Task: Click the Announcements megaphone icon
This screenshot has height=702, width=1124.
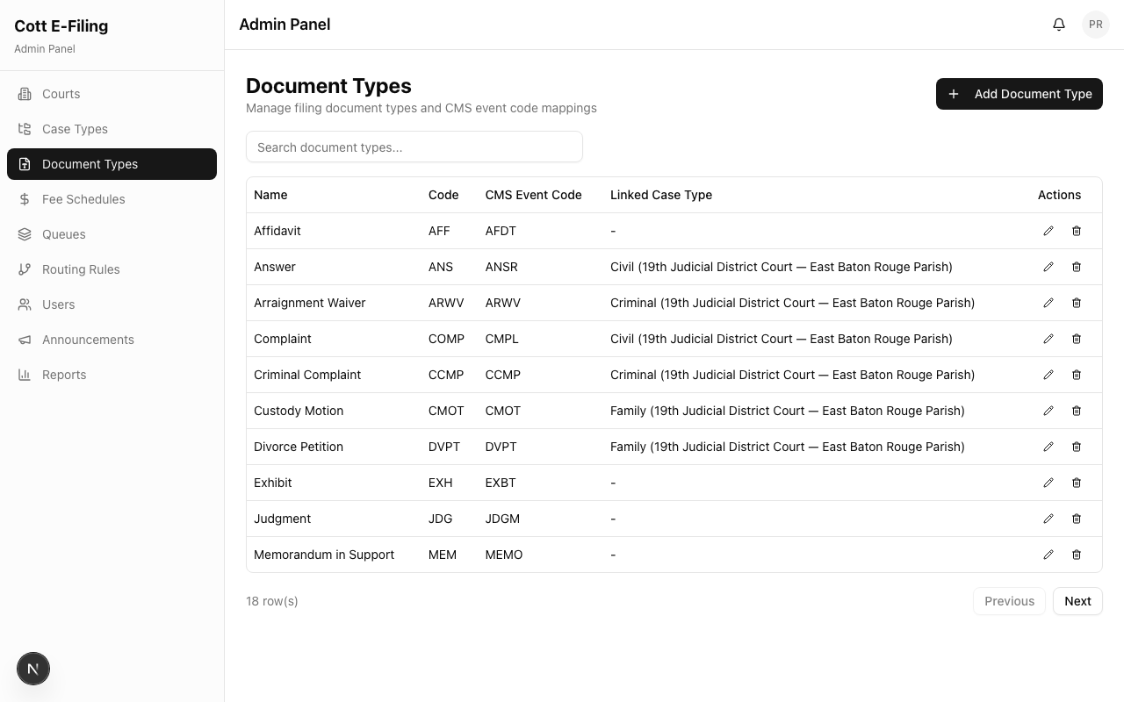Action: tap(25, 340)
